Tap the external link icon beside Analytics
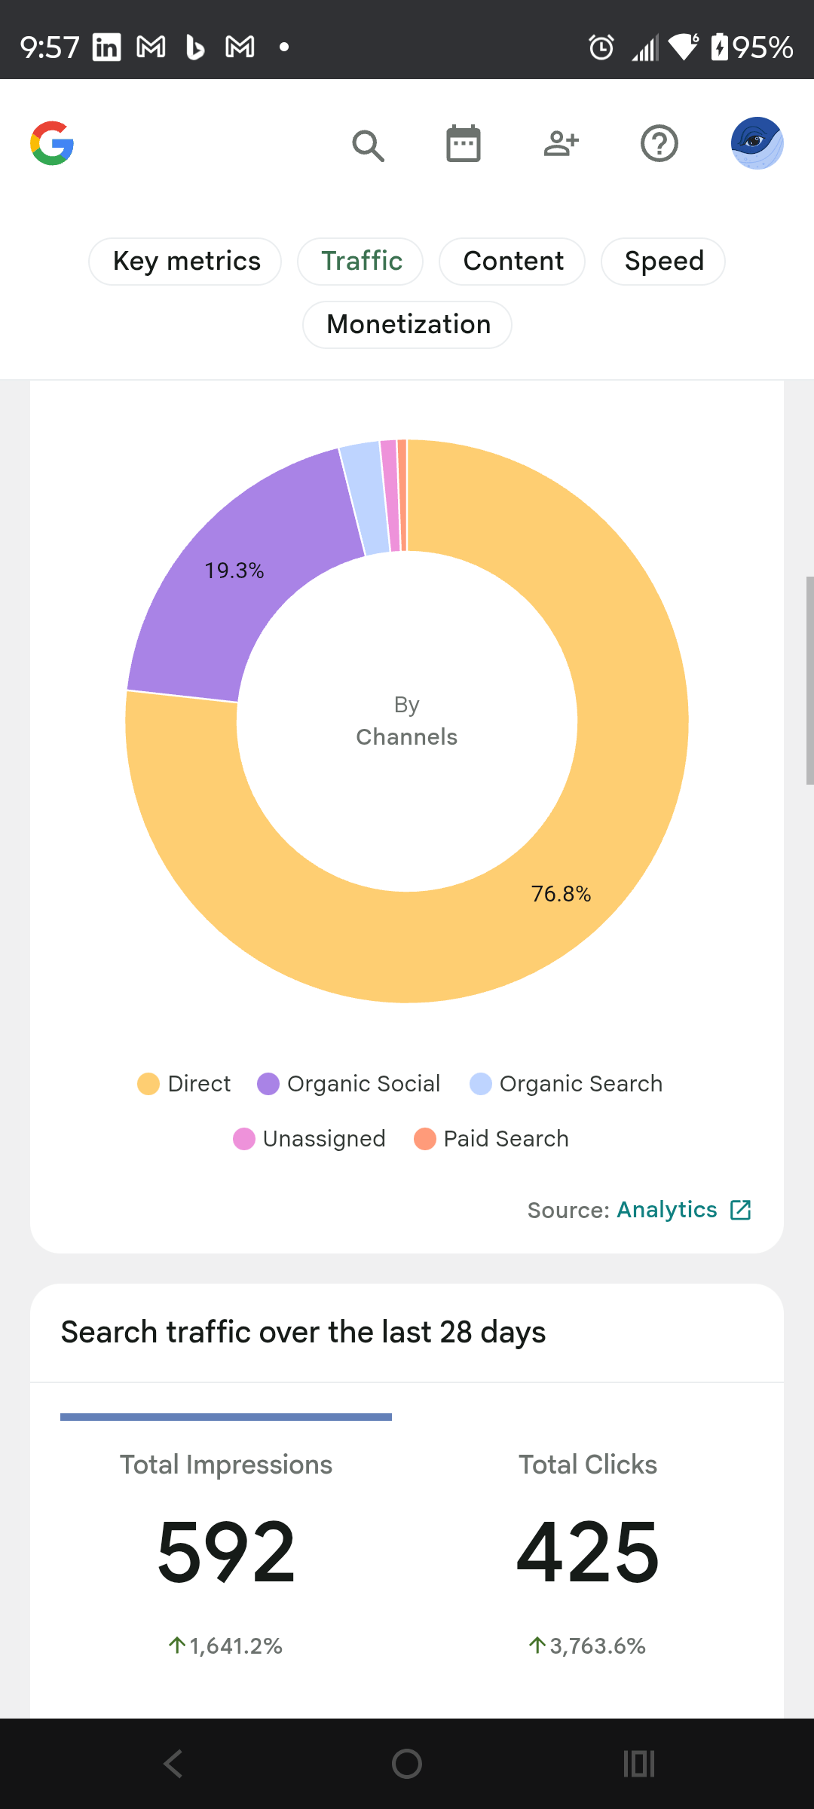 [741, 1210]
